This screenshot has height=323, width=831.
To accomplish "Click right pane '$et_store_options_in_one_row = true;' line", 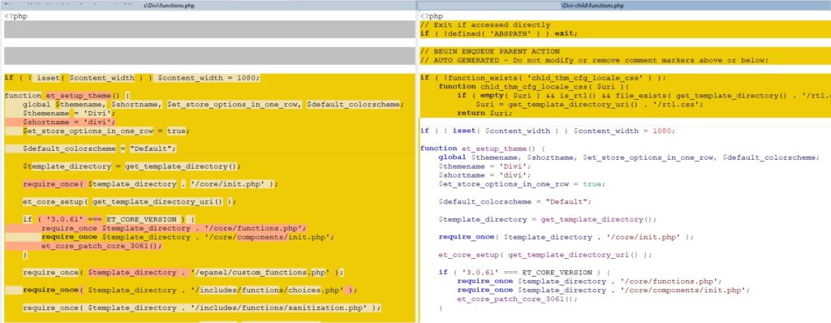I will 522,184.
